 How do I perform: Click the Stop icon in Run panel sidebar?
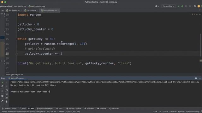pos(2,91)
